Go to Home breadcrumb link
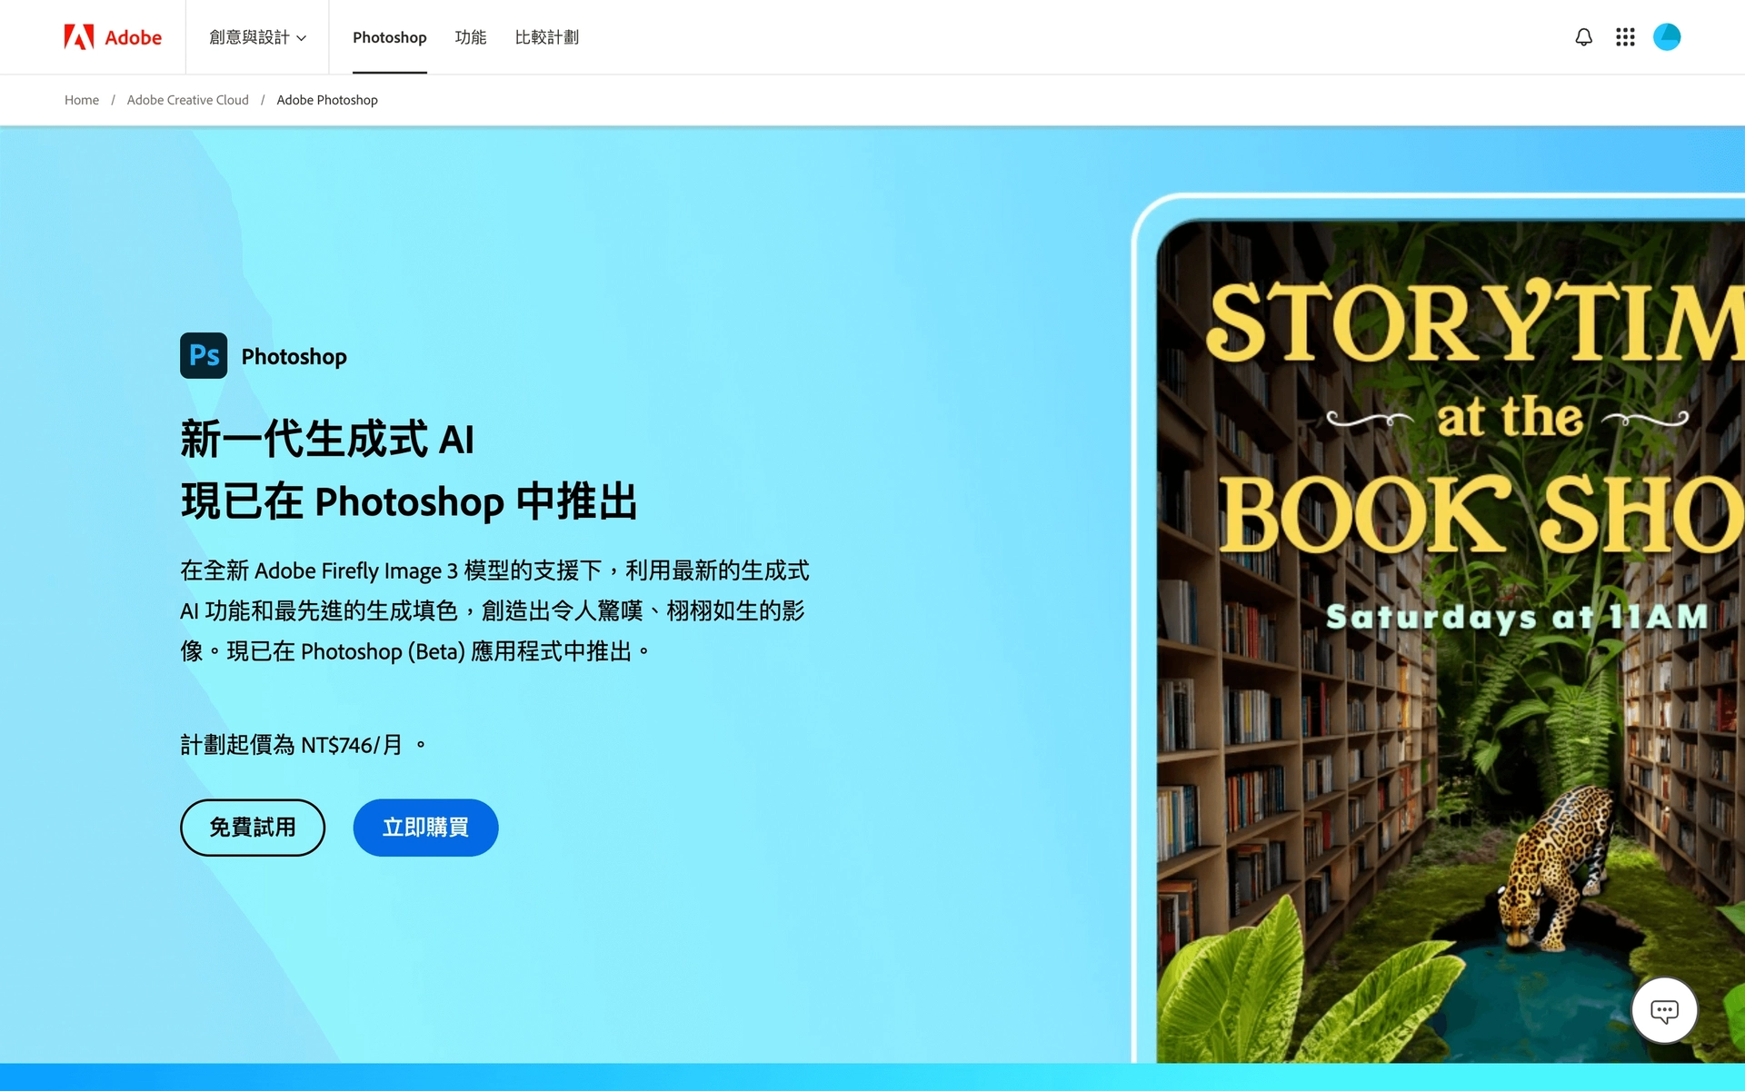The height and width of the screenshot is (1091, 1745). click(x=82, y=100)
